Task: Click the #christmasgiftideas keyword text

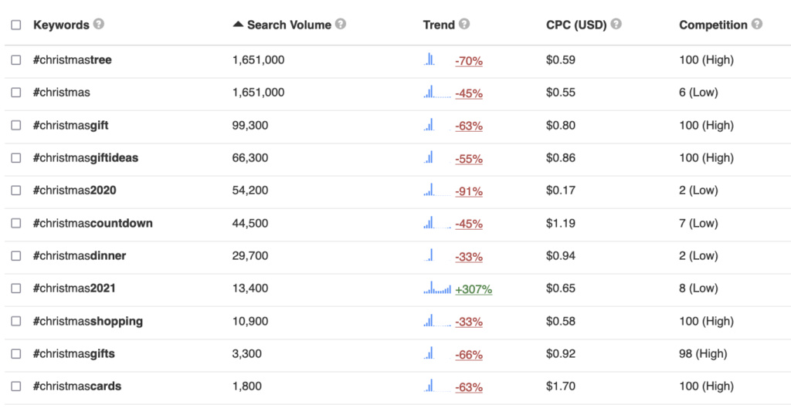Action: tap(86, 157)
